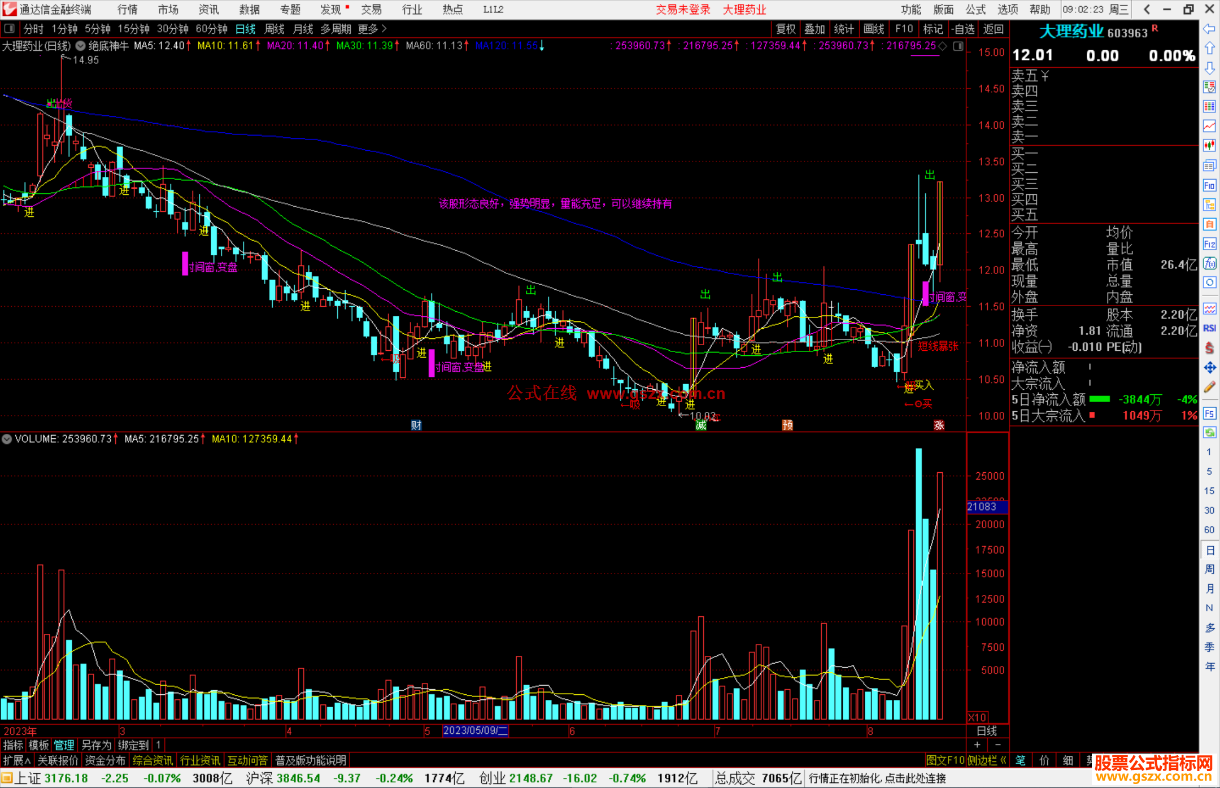Click the magenta 时间窗变盘 marker bar

[185, 263]
